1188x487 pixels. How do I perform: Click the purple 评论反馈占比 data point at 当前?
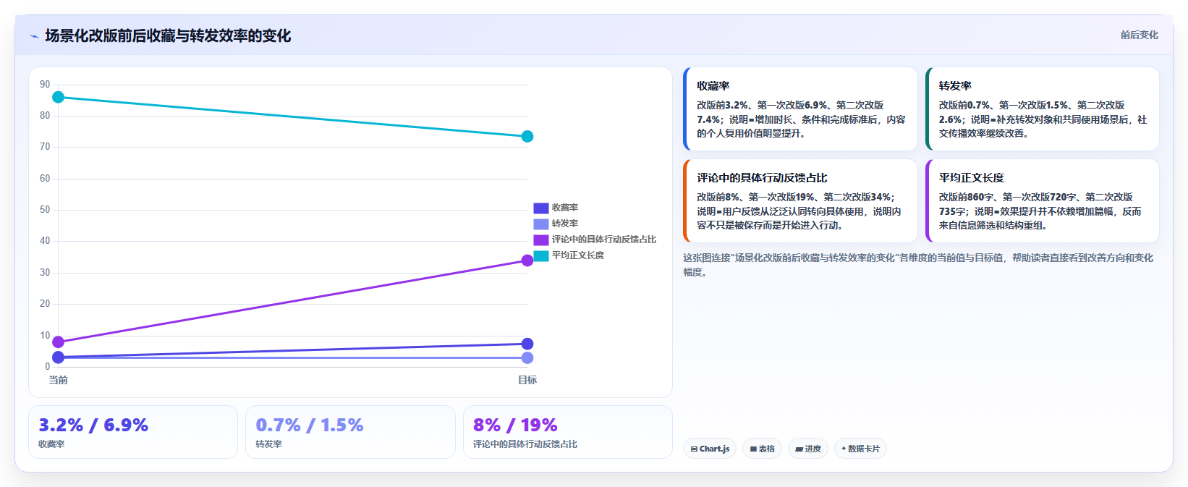pos(59,342)
